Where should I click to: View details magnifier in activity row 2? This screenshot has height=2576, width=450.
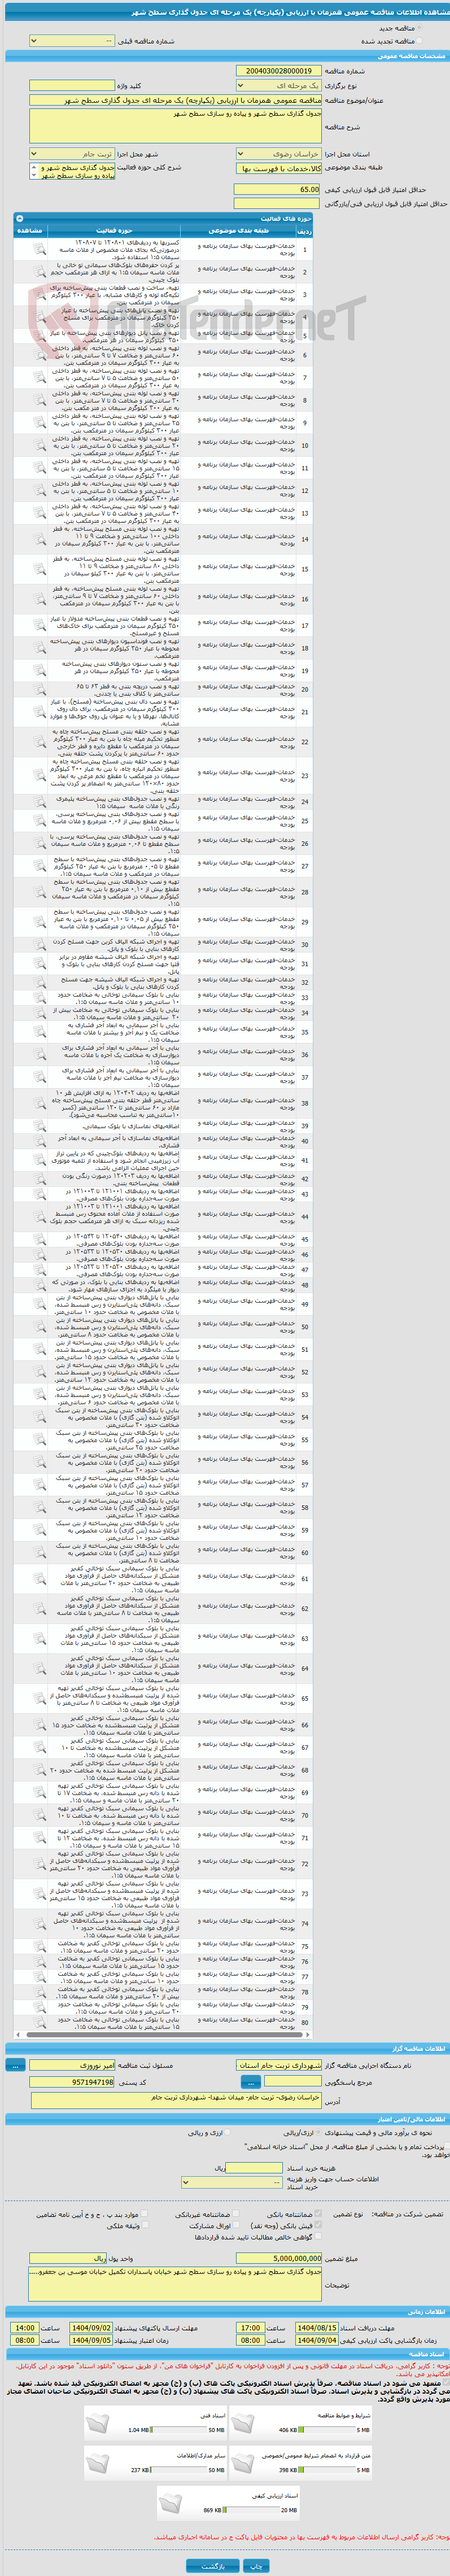pyautogui.click(x=40, y=272)
